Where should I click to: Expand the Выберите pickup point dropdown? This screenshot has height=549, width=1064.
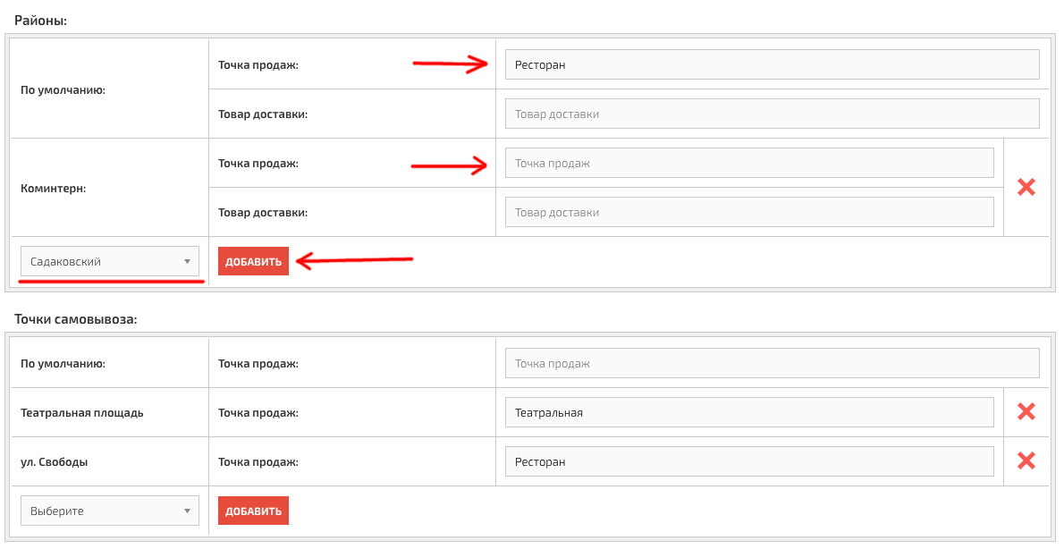click(110, 511)
